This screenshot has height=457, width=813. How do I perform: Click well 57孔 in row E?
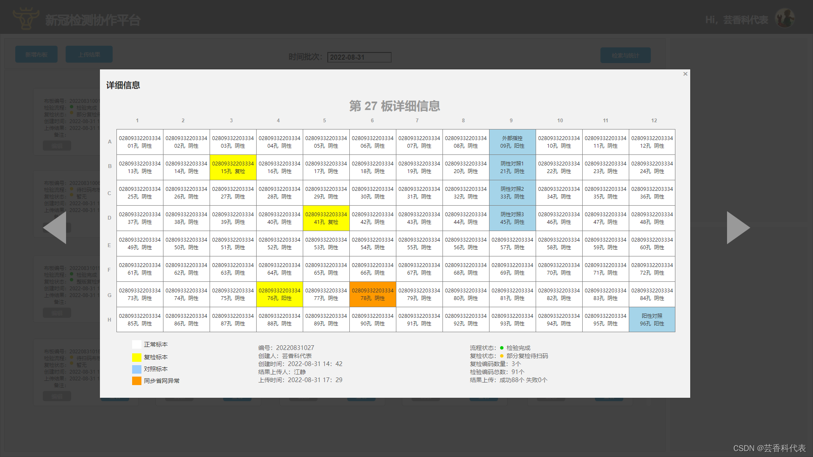tap(512, 243)
